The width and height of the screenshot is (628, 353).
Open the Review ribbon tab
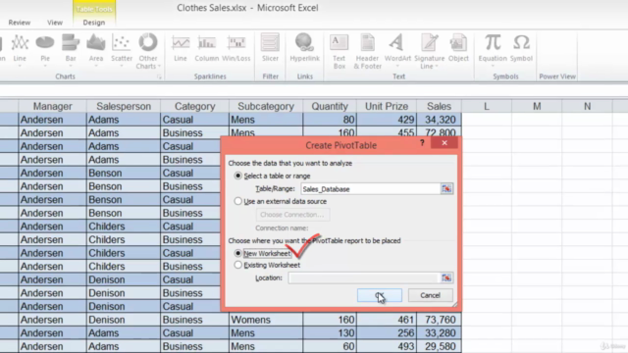[x=20, y=23]
